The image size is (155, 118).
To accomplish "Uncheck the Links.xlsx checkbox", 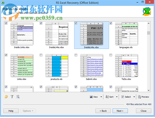I will (x=6, y=55).
